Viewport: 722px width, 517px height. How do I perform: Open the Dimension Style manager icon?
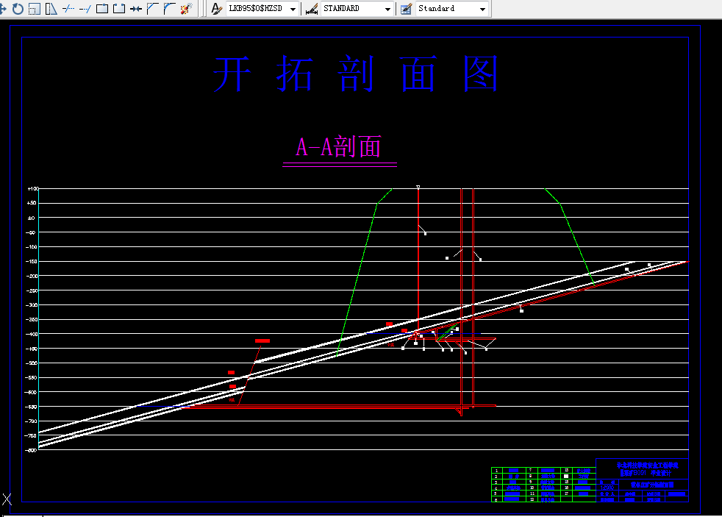coord(312,8)
